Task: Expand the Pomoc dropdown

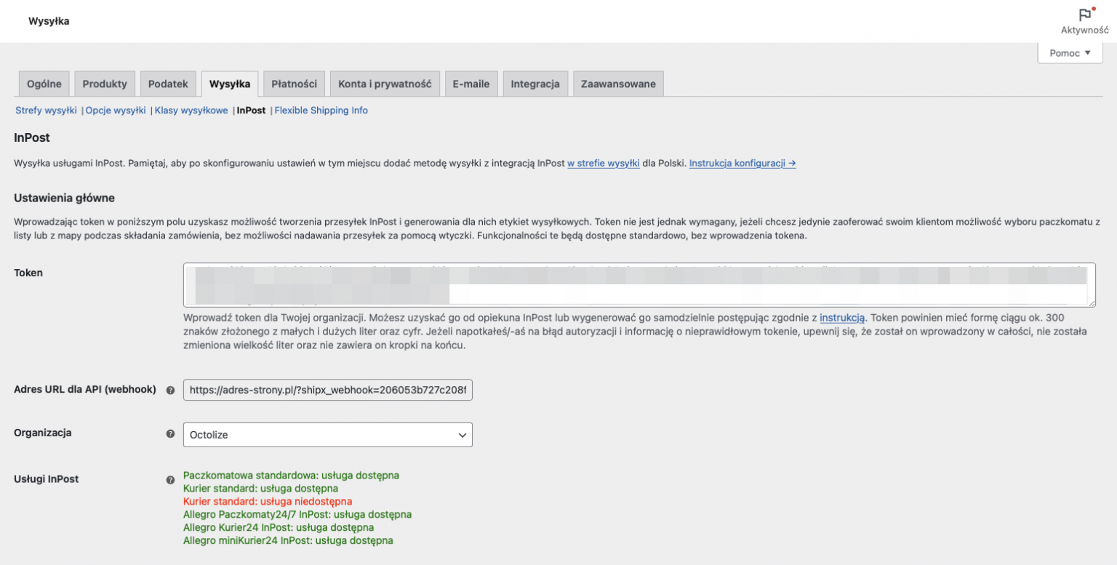Action: [x=1069, y=52]
